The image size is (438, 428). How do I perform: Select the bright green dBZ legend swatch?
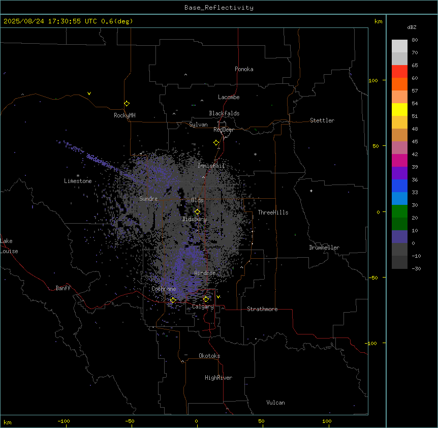pos(399,211)
